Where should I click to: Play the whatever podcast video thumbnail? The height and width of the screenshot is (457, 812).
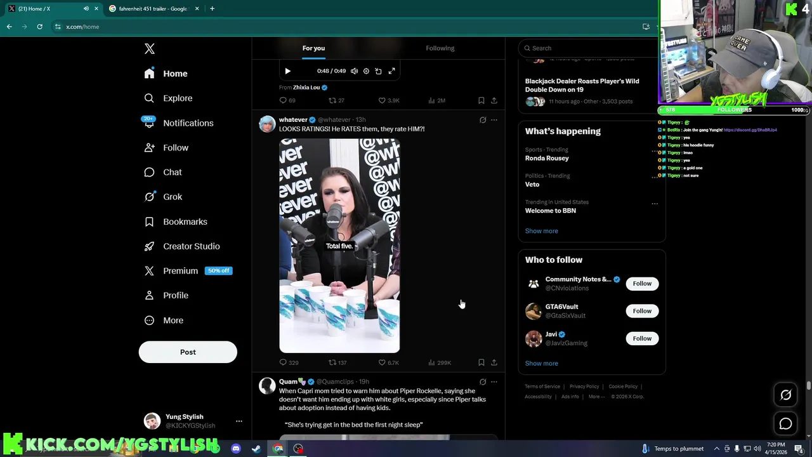coord(339,246)
